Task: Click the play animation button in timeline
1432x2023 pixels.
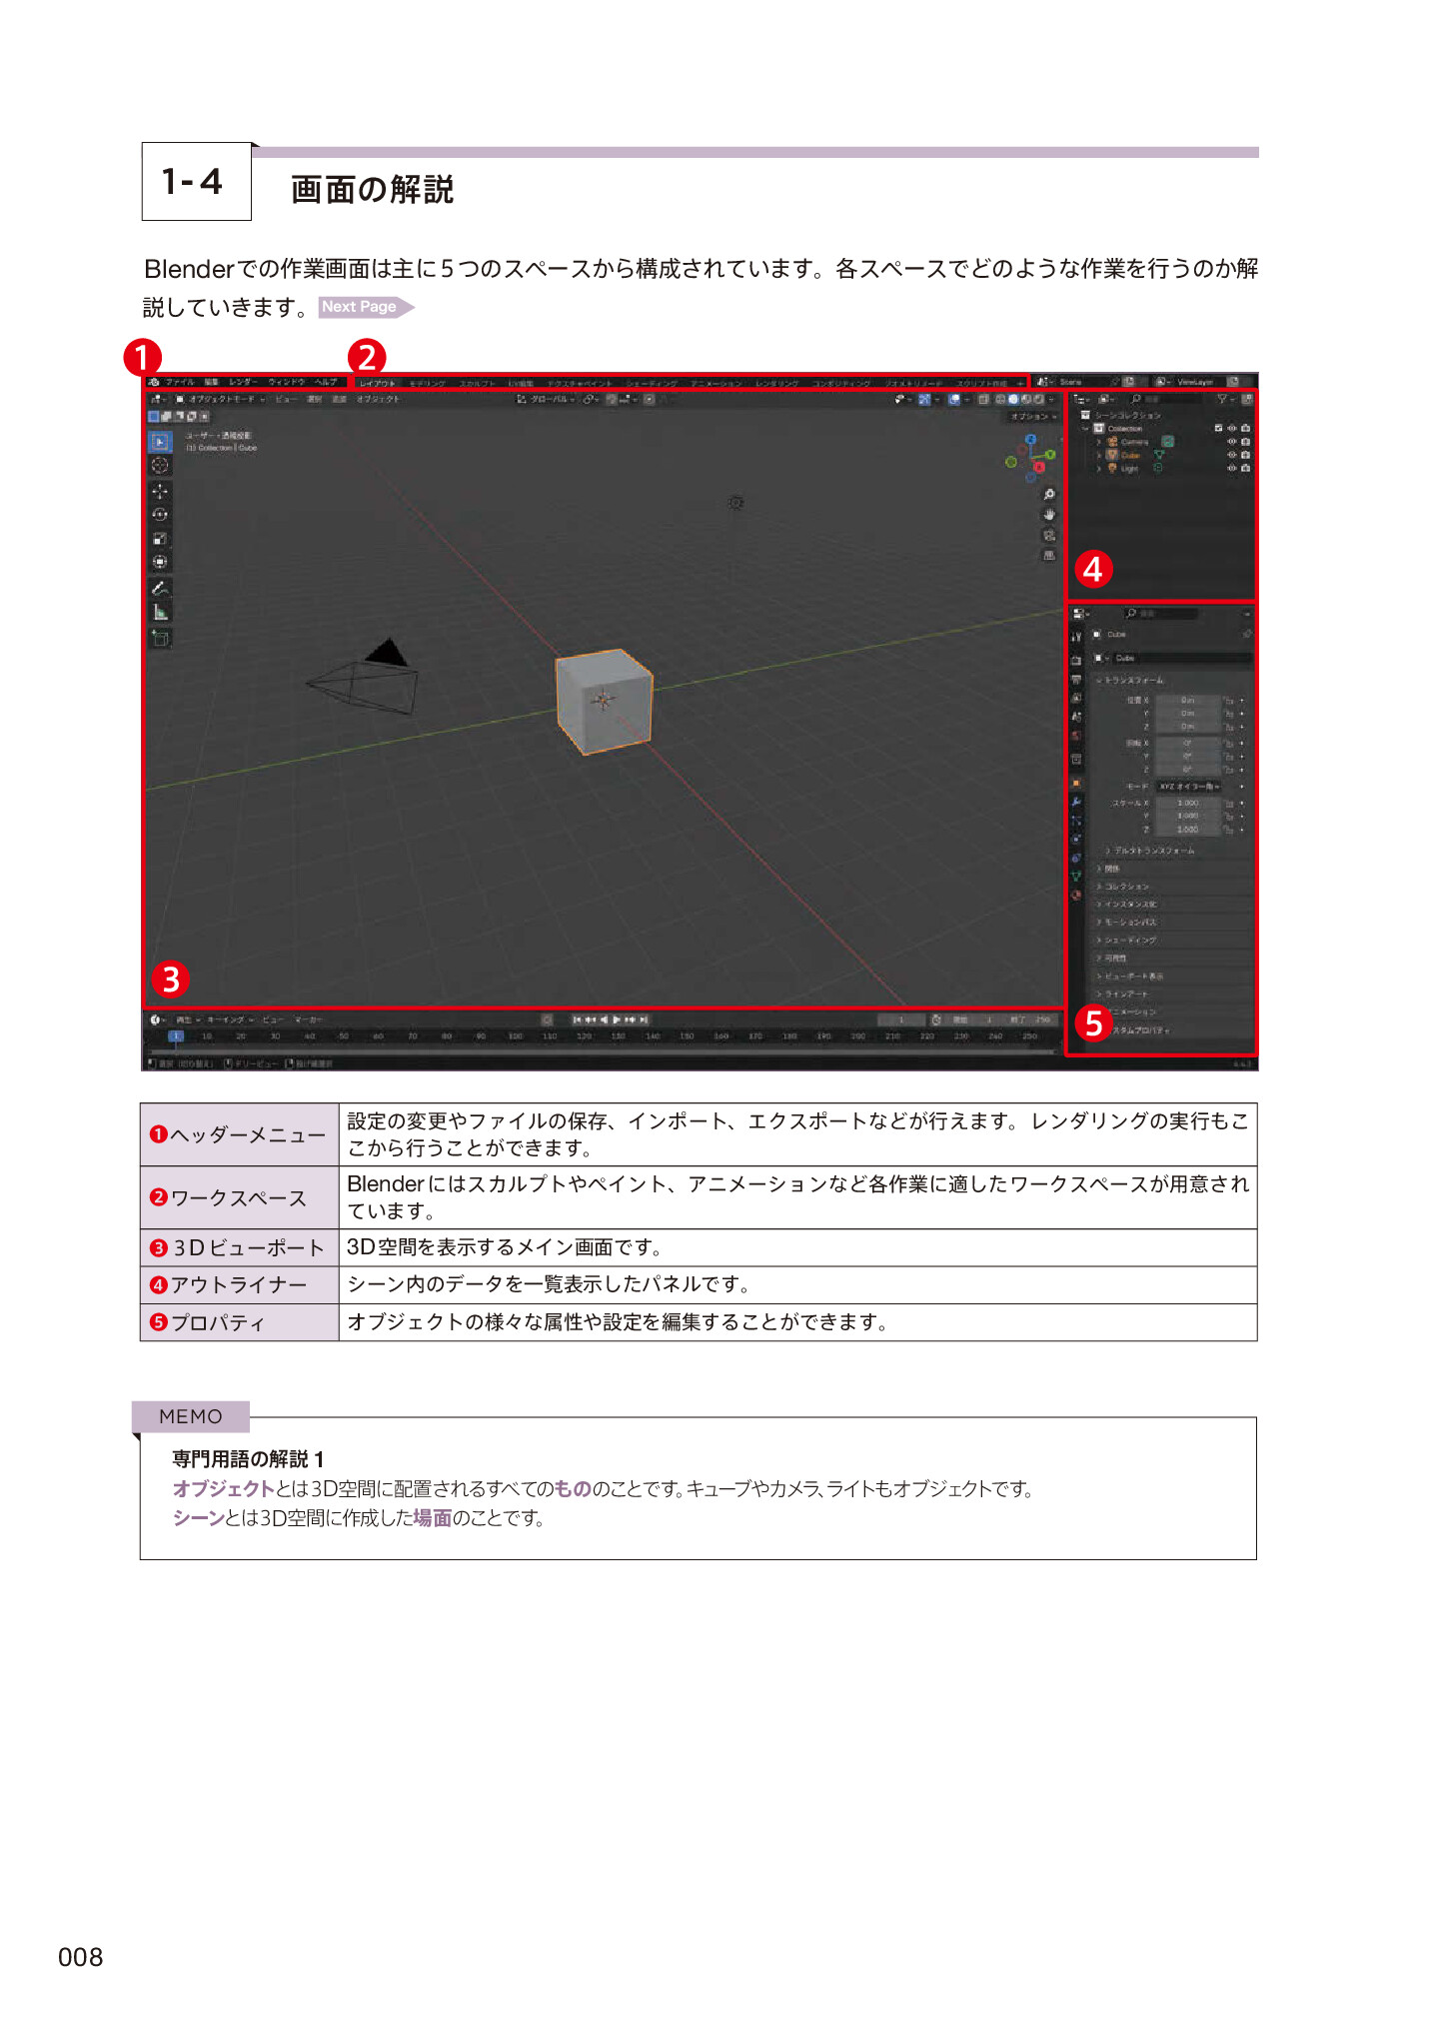Action: pos(617,1019)
